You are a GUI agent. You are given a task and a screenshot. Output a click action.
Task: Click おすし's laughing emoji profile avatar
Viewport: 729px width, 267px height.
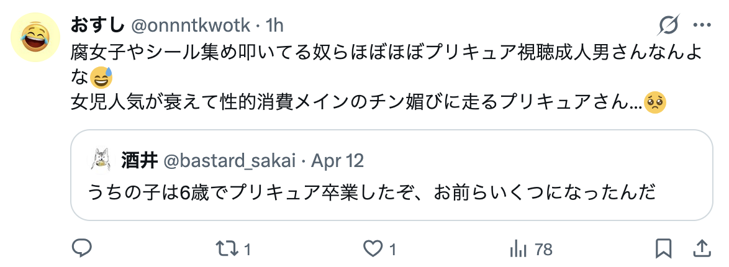coord(36,38)
